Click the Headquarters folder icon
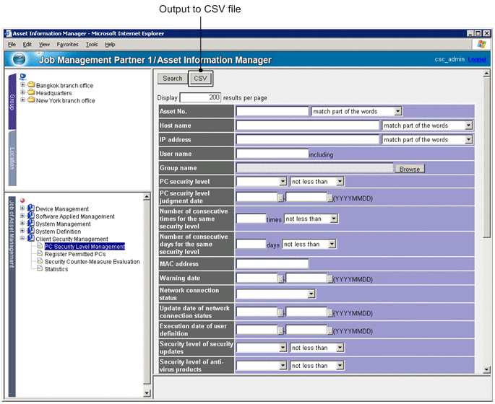Viewport: 495px width, 404px height. click(31, 93)
